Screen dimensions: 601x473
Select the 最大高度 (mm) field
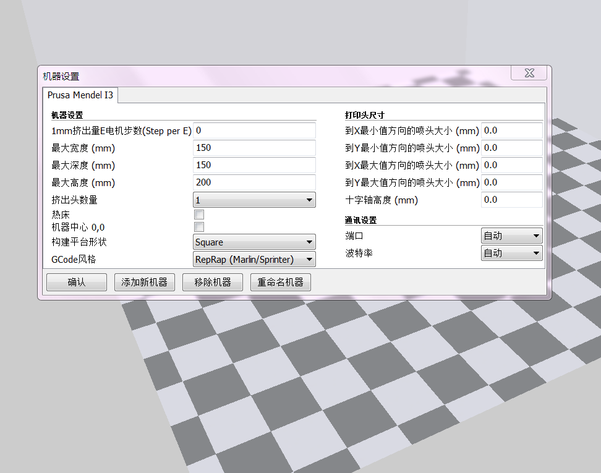tap(254, 182)
